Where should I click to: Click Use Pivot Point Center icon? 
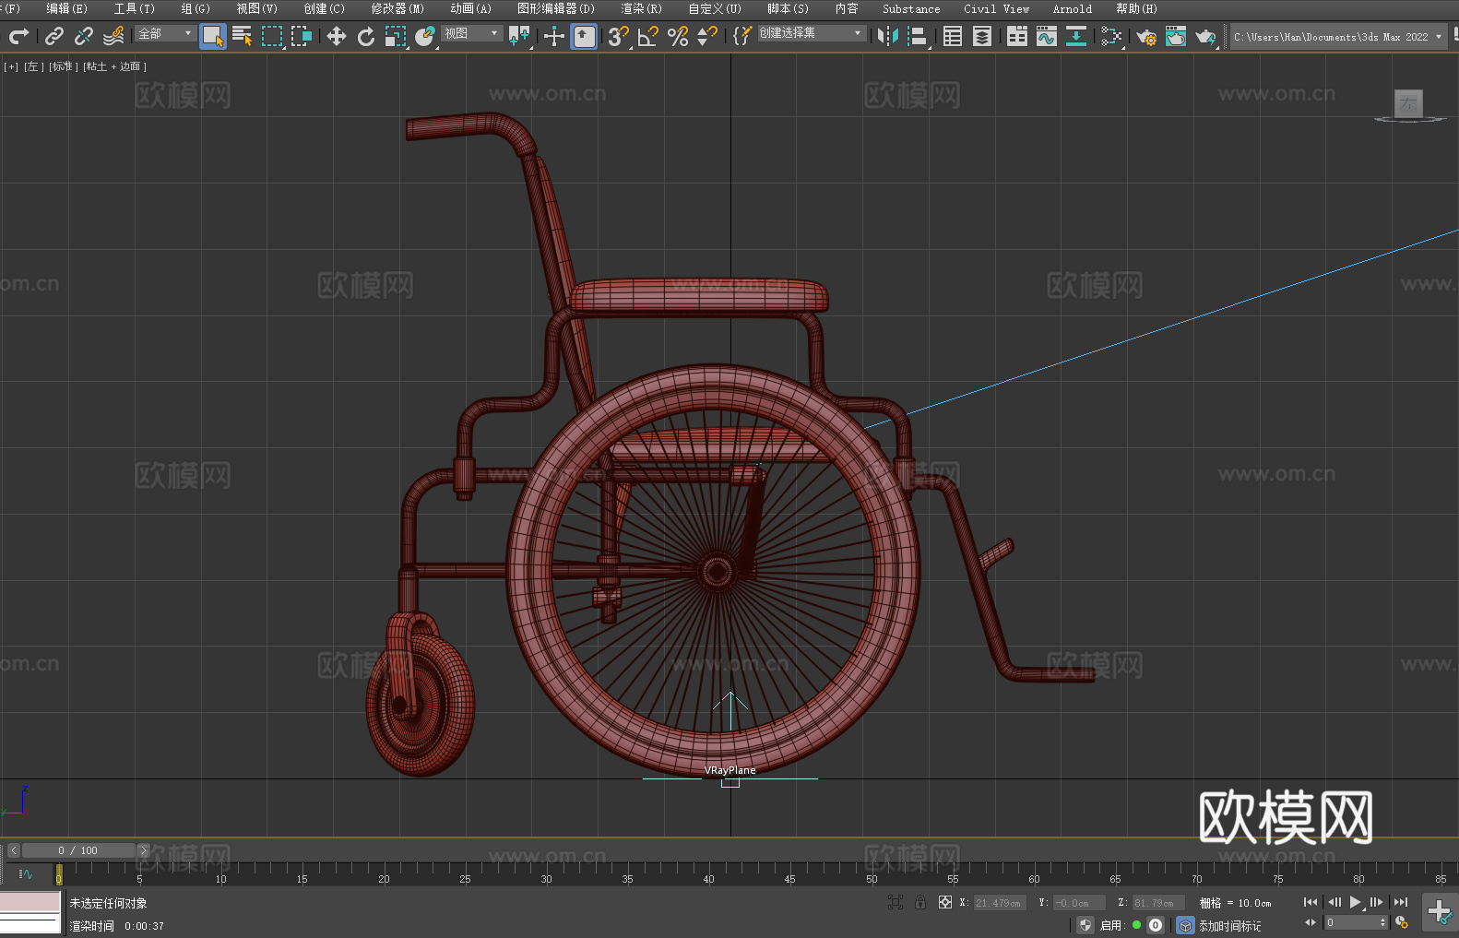coord(519,36)
